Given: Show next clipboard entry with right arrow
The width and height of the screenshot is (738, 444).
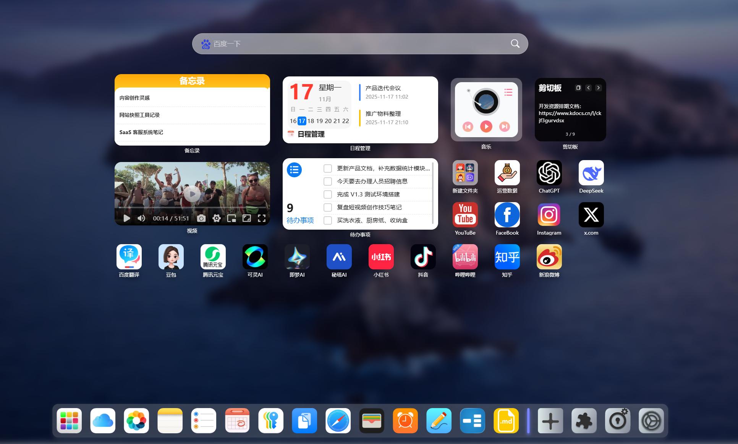Looking at the screenshot, I should pos(598,88).
